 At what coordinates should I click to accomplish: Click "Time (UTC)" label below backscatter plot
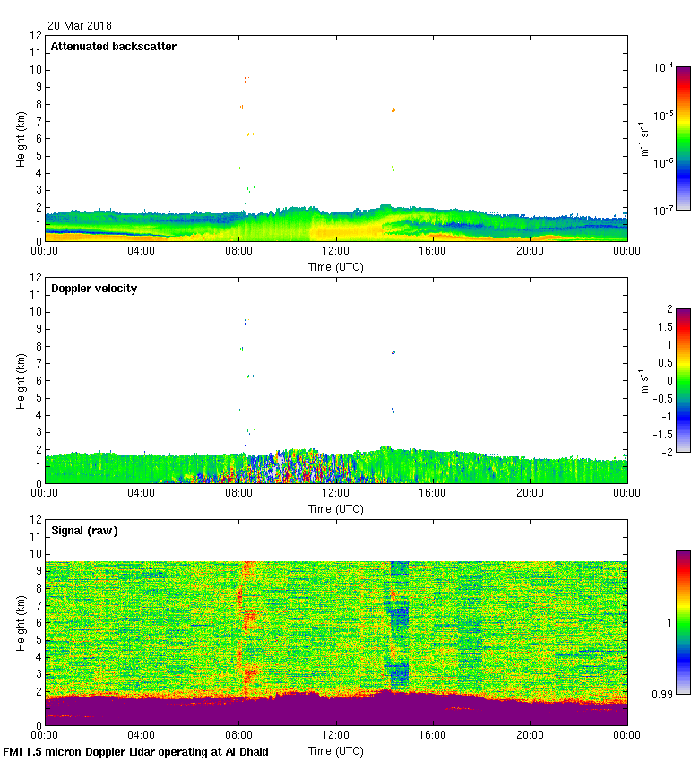(335, 267)
